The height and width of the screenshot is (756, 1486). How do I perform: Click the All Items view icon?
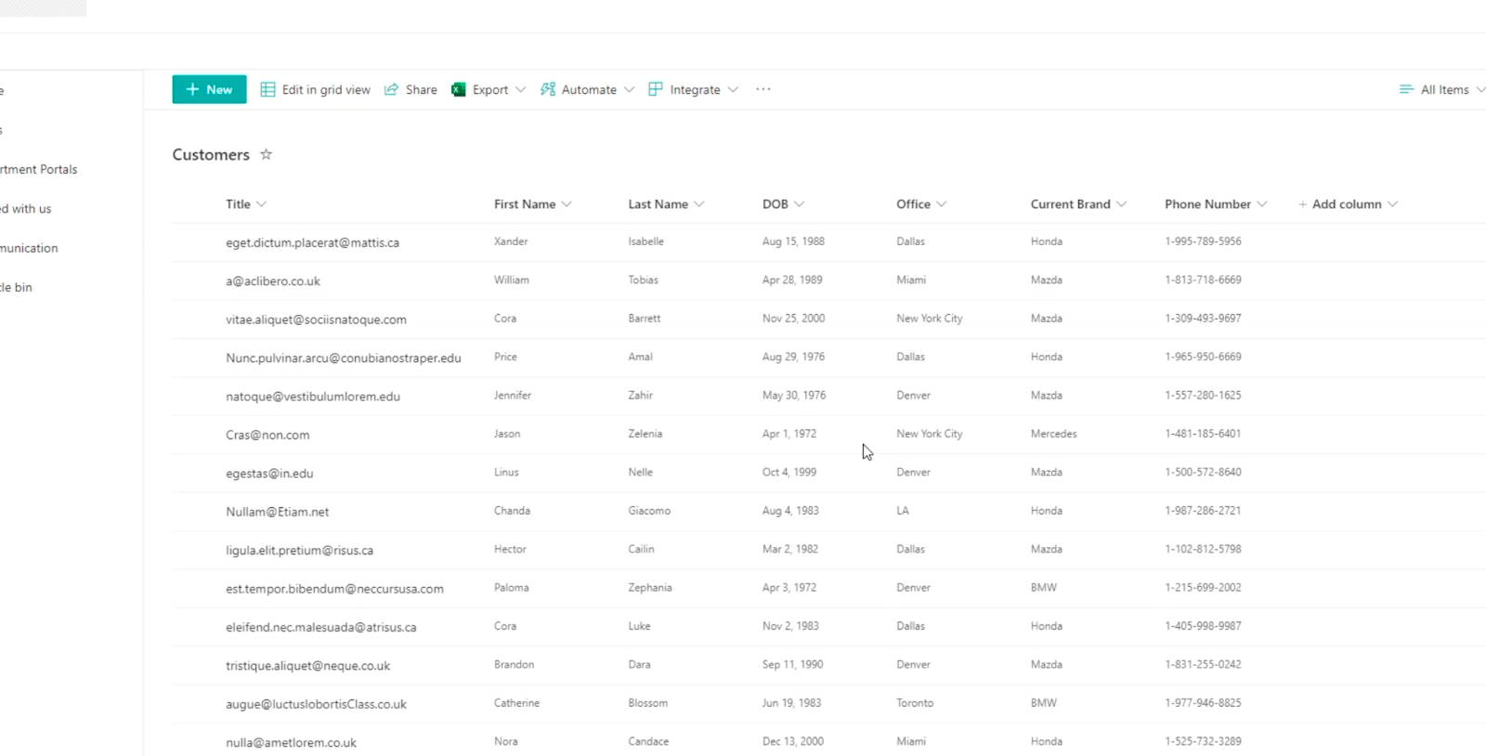1406,89
